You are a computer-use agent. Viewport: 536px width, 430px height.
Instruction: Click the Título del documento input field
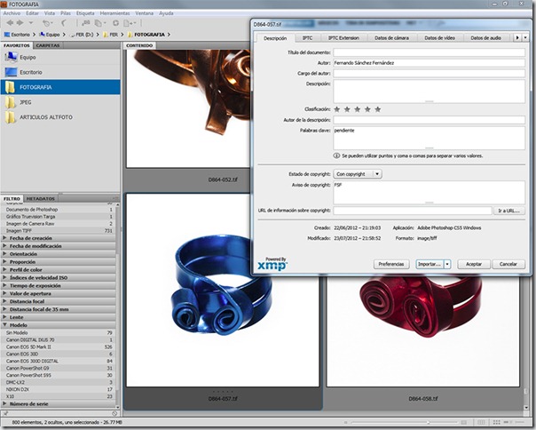click(x=429, y=52)
